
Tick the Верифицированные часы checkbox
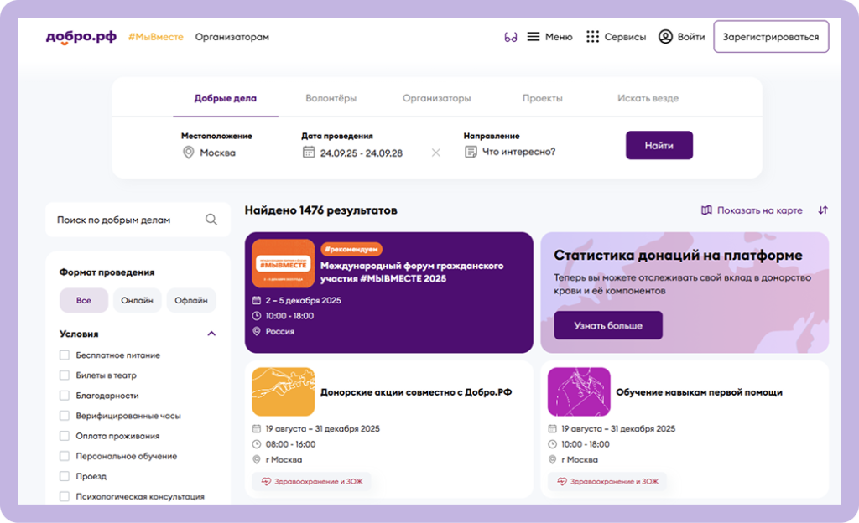pyautogui.click(x=65, y=416)
